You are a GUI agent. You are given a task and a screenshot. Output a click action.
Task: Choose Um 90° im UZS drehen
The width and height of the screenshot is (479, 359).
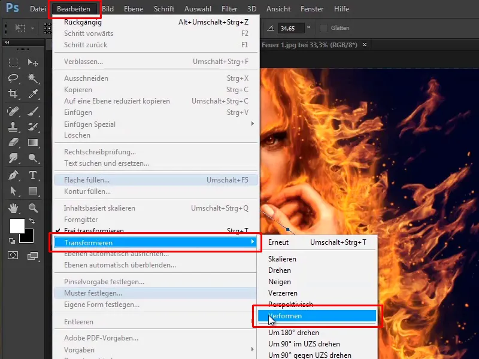point(317,343)
